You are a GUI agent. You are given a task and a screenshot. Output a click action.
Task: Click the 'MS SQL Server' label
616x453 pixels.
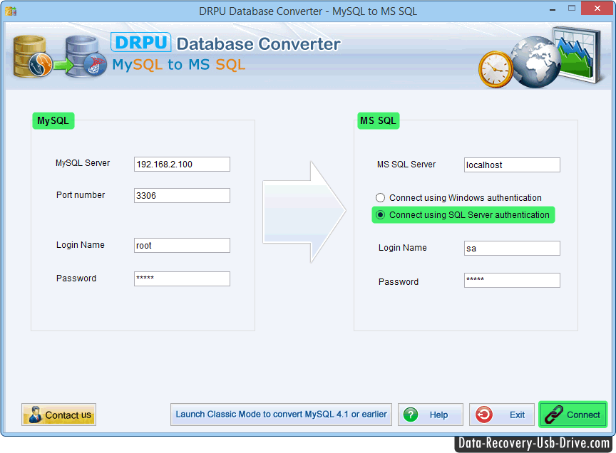pyautogui.click(x=406, y=165)
